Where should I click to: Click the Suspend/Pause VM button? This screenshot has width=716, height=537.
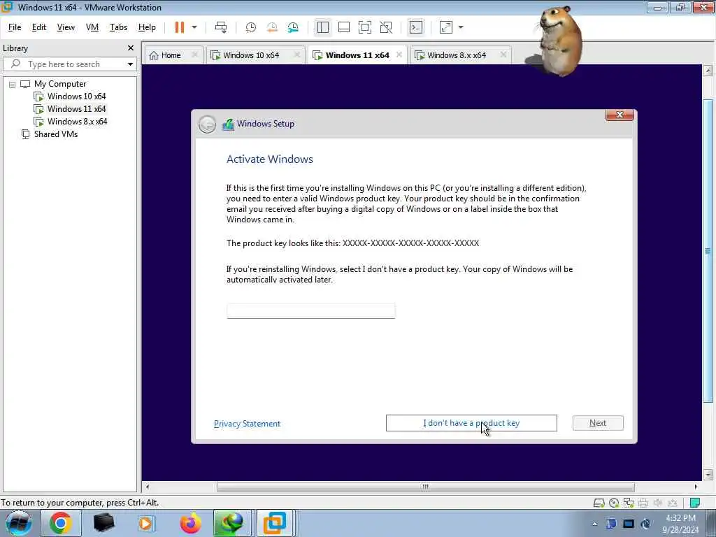pos(180,27)
